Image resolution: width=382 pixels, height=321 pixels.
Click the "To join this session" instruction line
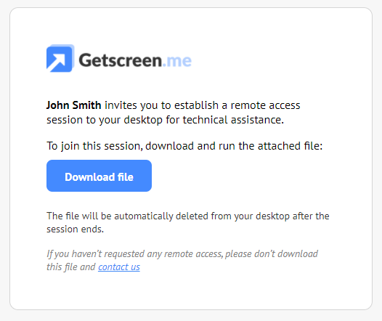tap(184, 146)
